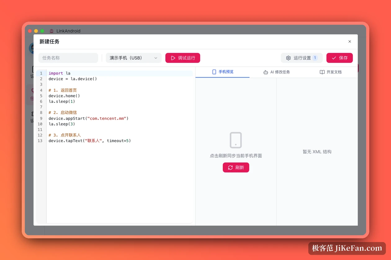The image size is (391, 260).
Task: Close the 新建任务 dialog
Action: click(349, 41)
